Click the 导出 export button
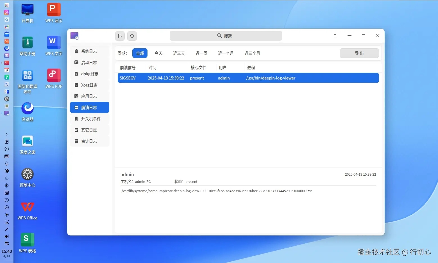The height and width of the screenshot is (263, 438). tap(359, 53)
